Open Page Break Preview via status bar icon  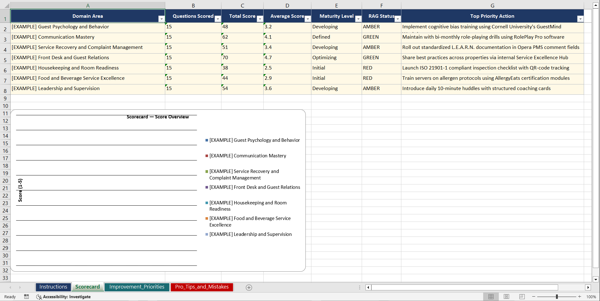[x=521, y=297]
